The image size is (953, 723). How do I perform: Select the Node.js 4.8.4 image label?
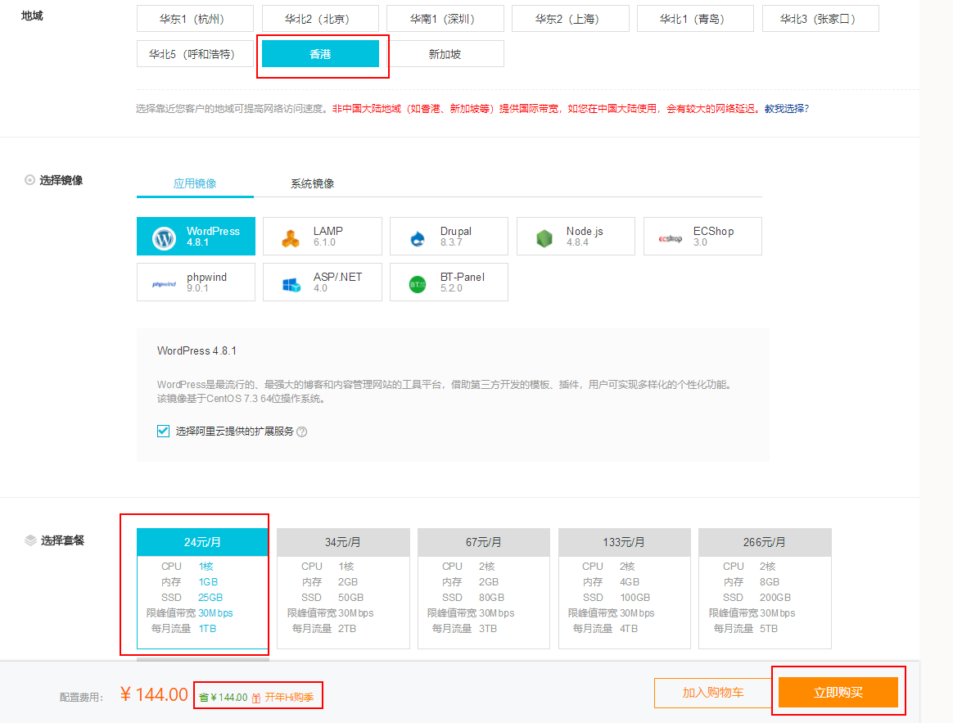pos(585,237)
